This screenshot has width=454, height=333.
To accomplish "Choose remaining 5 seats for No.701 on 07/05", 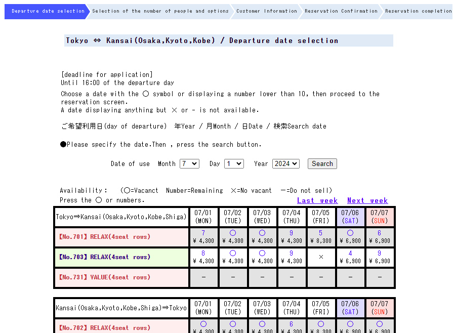I will [x=321, y=233].
